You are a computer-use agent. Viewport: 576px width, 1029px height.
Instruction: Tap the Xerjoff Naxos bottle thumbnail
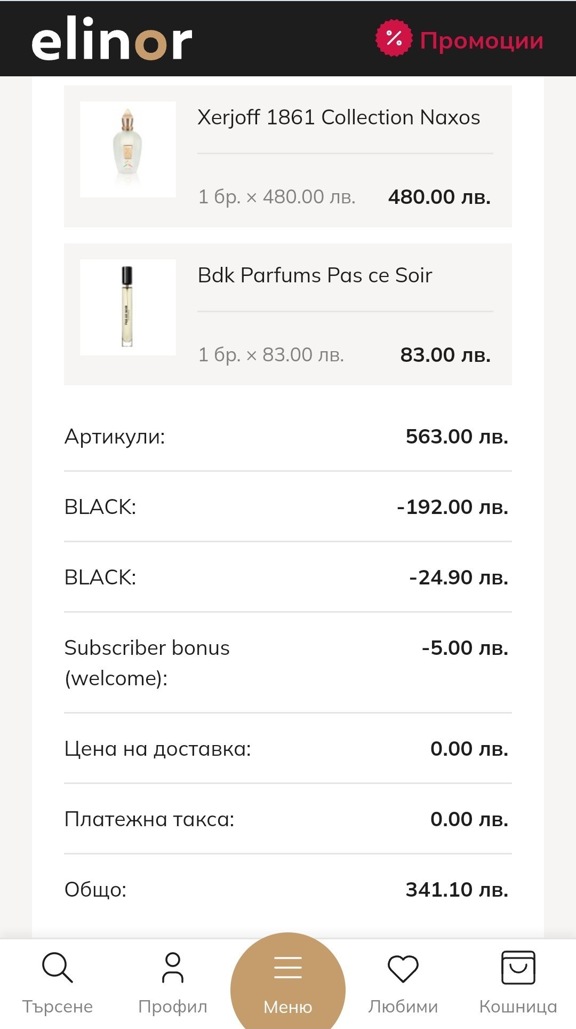[128, 149]
